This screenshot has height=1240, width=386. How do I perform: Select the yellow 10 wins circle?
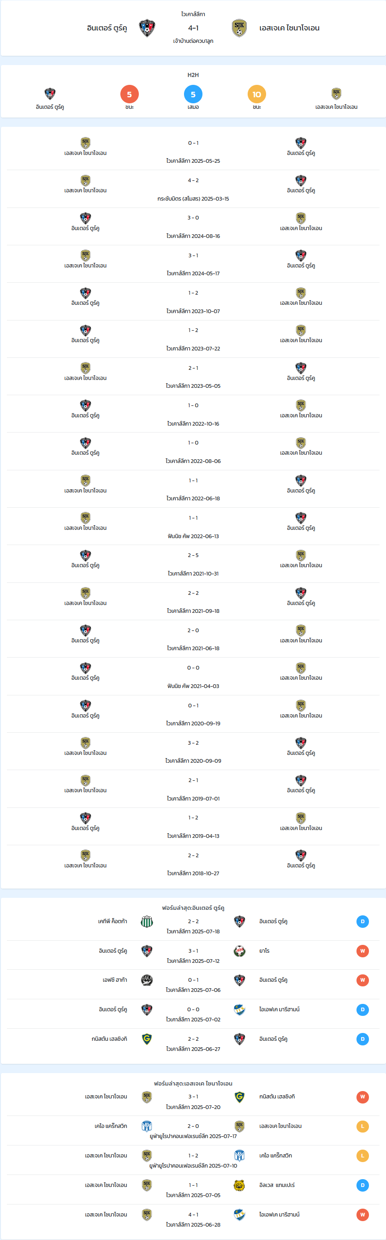(256, 95)
